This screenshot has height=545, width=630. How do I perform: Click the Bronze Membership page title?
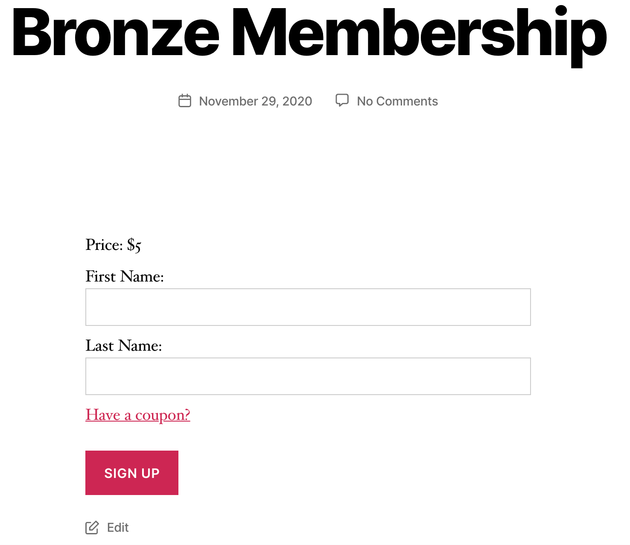pos(309,35)
